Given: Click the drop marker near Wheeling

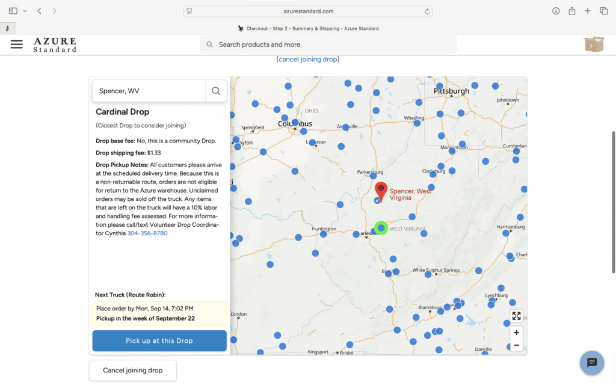Looking at the screenshot, I should click(417, 123).
